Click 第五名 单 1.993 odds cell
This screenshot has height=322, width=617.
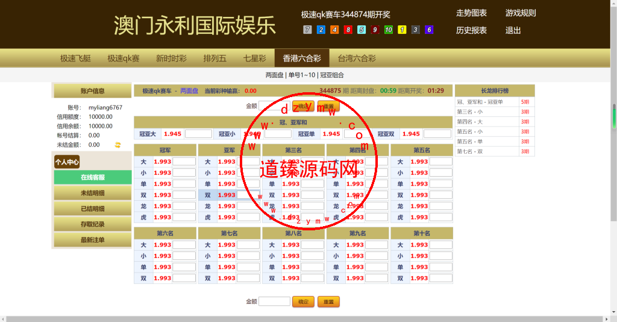tap(419, 183)
